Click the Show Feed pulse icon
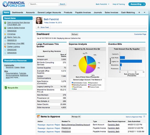The width and height of the screenshot is (150, 135). point(38,27)
